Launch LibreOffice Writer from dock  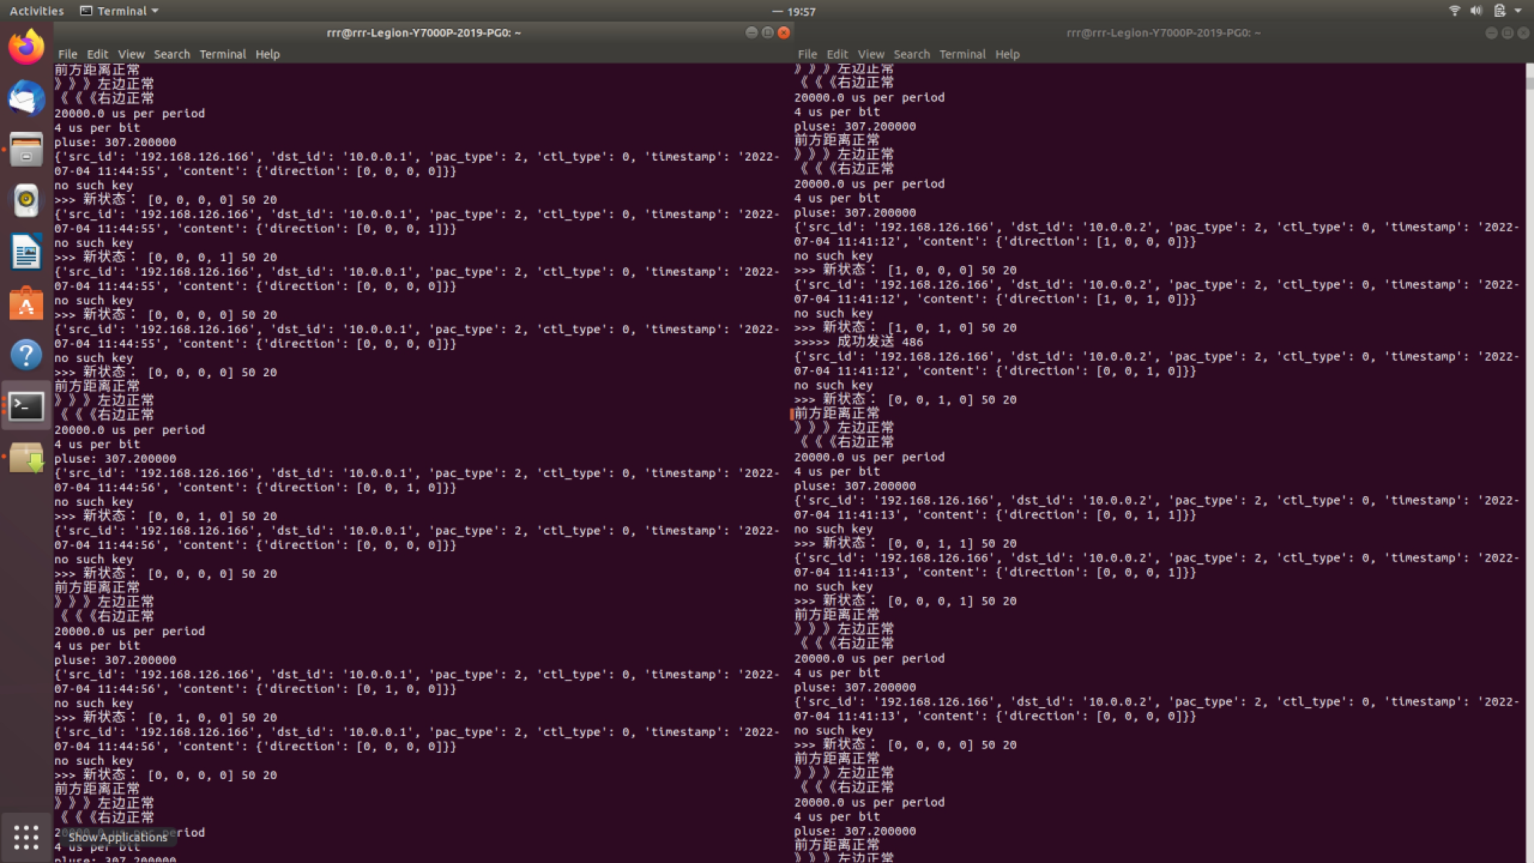26,252
